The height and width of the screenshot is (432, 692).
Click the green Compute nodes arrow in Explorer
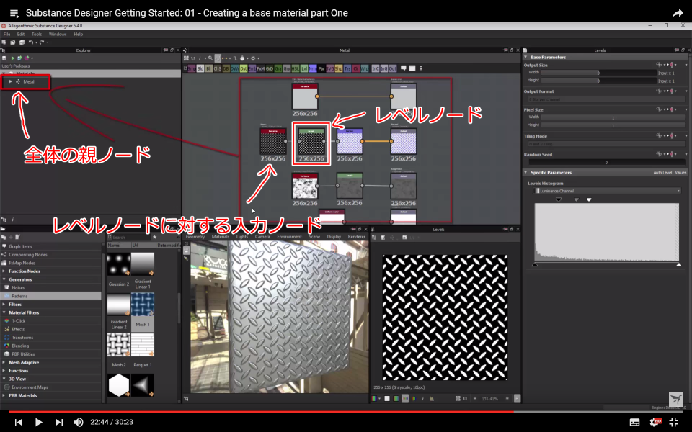coord(13,58)
